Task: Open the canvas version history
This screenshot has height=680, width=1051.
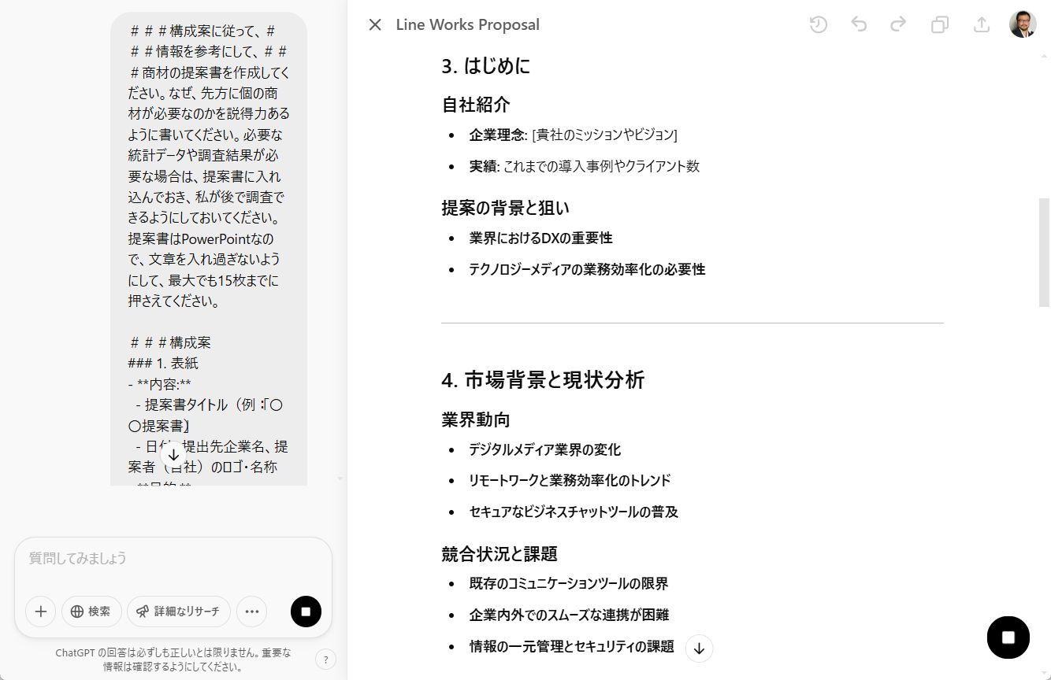Action: pos(819,24)
